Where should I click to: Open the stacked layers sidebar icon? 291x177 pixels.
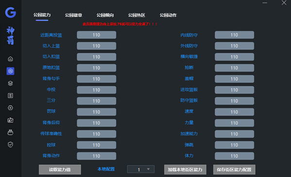click(10, 83)
